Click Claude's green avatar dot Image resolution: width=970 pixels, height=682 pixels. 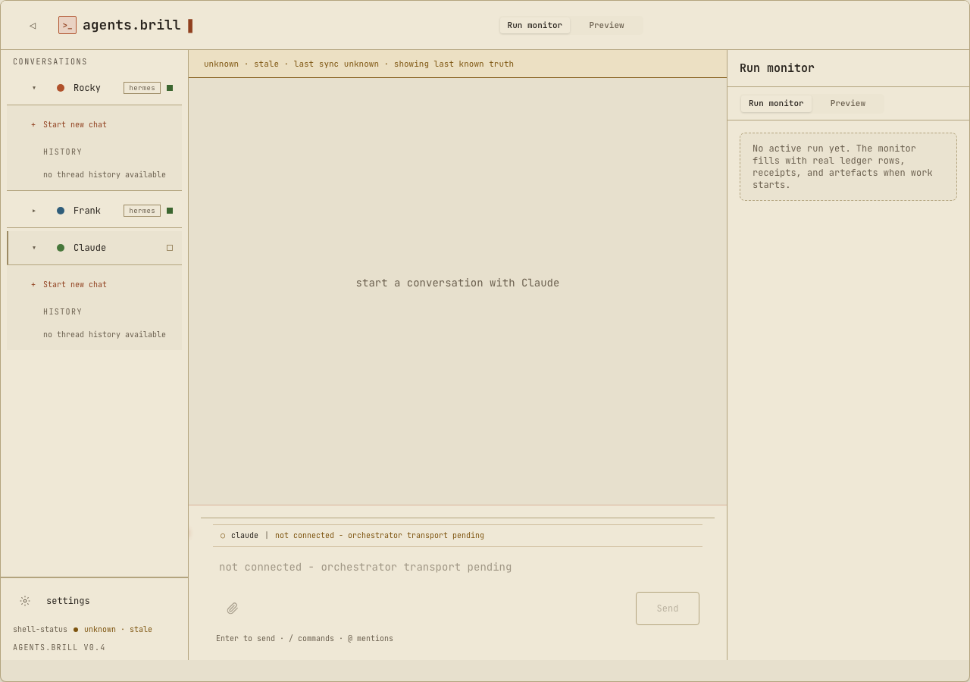61,248
